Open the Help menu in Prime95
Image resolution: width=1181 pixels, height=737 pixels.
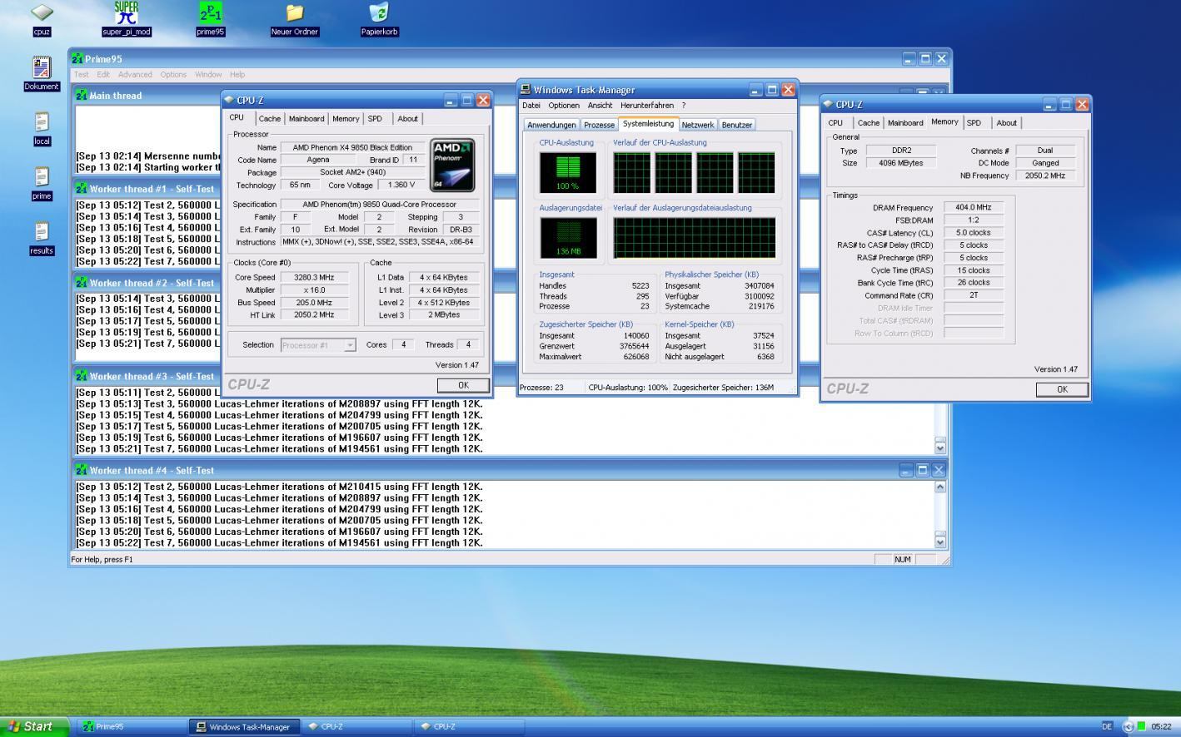[237, 75]
